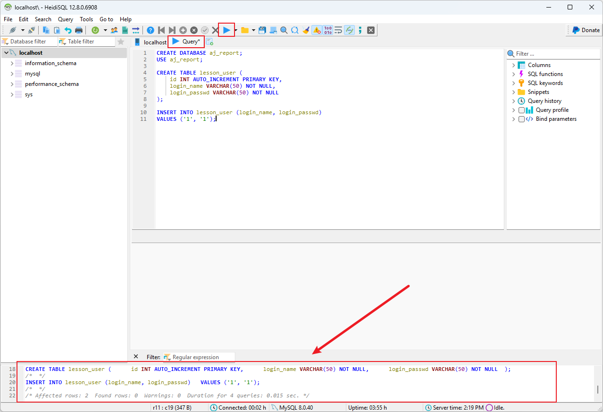
Task: Focus the Table filter field
Action: click(86, 42)
